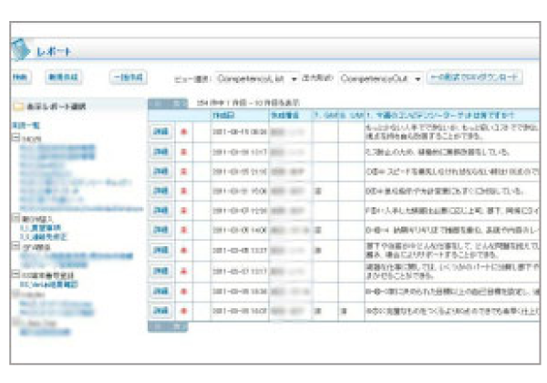
Task: Click the 新規作成 button
Action: 60,78
